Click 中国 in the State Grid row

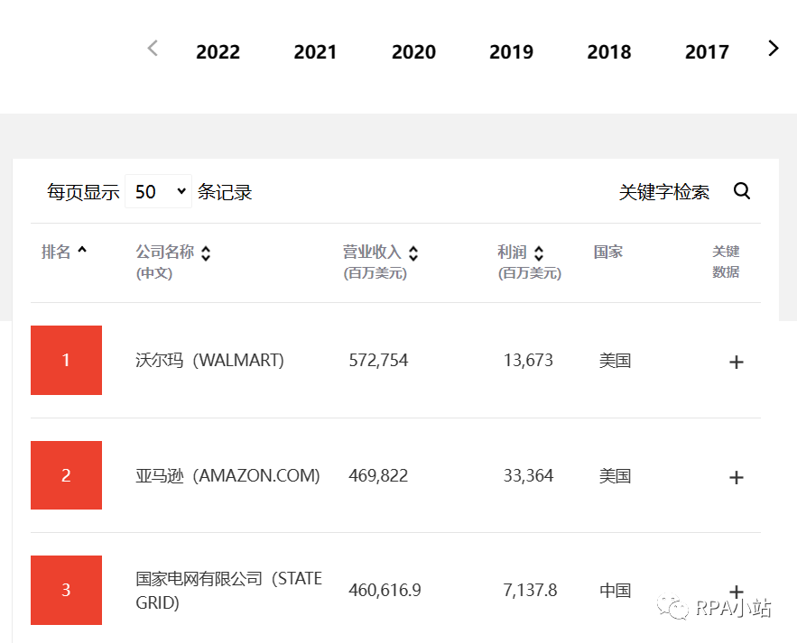point(615,591)
